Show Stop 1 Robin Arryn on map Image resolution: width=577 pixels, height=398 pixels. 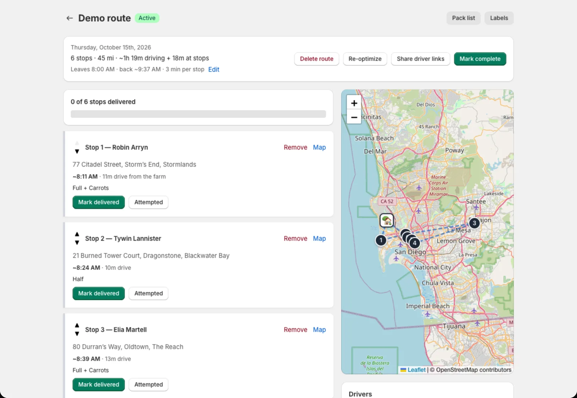[x=319, y=147]
